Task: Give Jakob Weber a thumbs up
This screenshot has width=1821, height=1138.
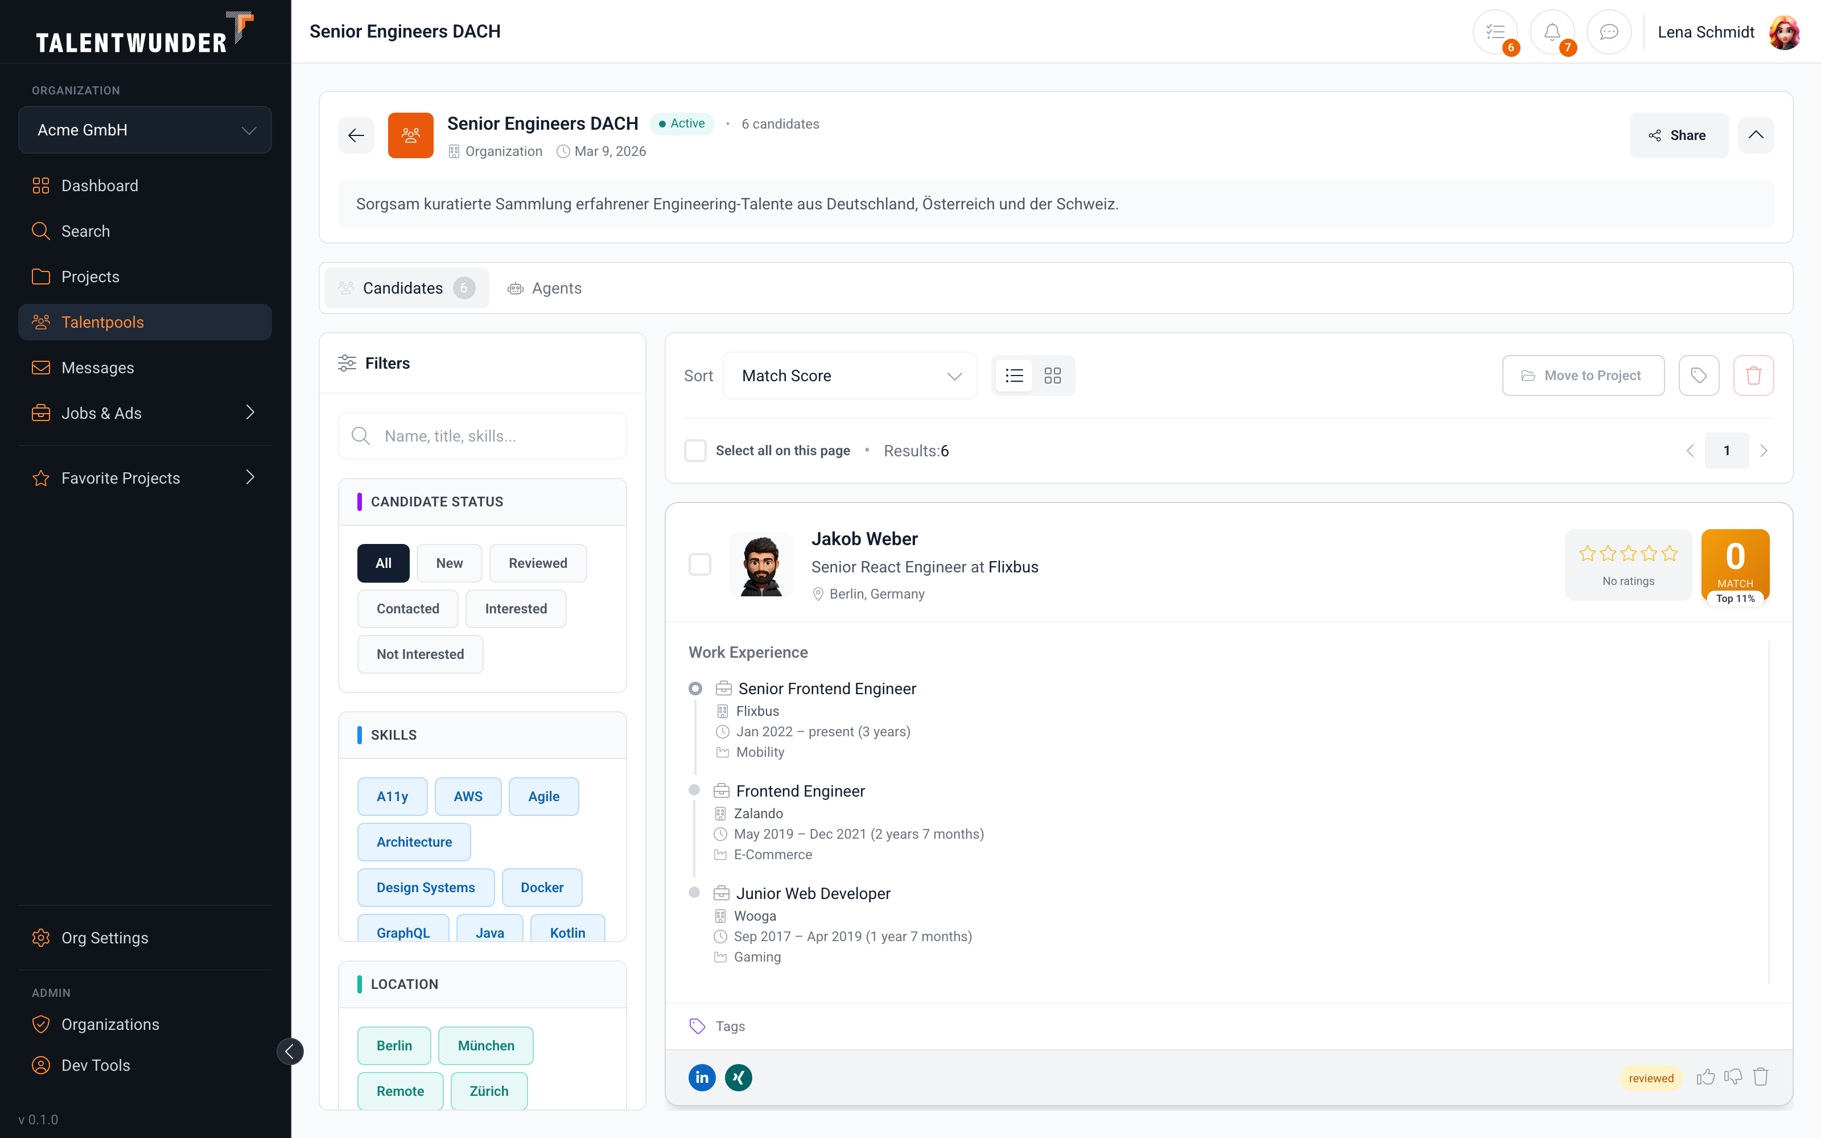Action: point(1706,1077)
